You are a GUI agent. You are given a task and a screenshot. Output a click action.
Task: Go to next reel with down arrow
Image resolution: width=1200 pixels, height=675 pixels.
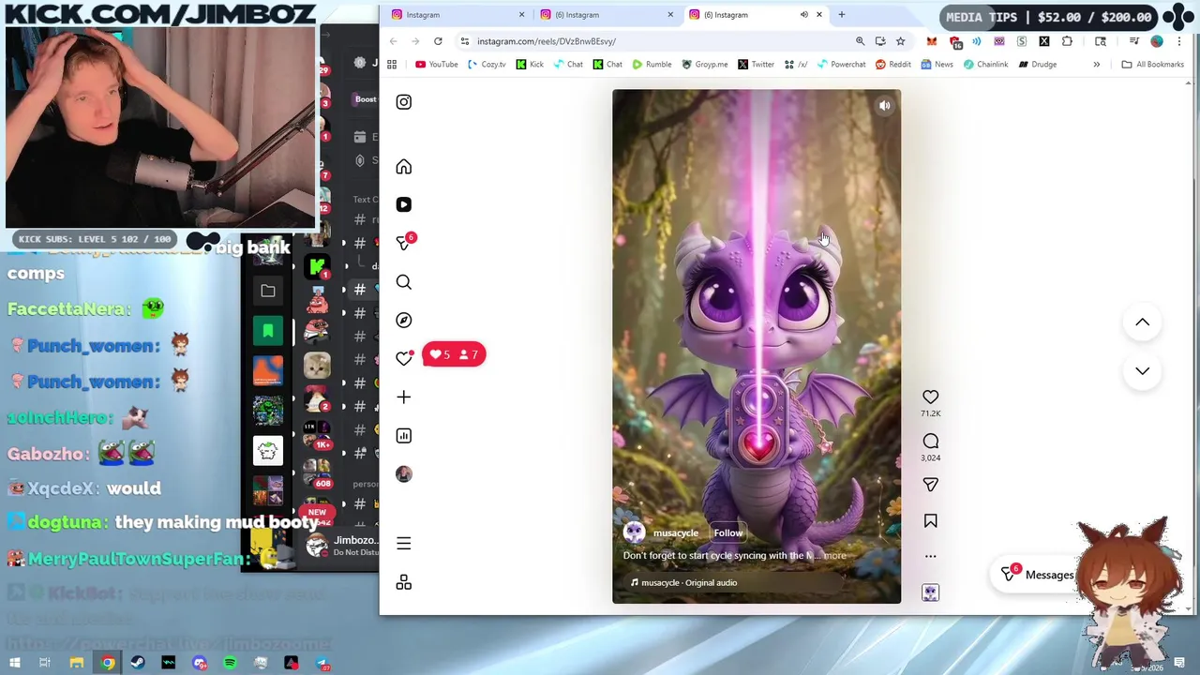1142,371
